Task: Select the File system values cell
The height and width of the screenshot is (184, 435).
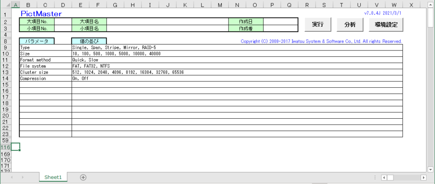Action: tap(237, 66)
